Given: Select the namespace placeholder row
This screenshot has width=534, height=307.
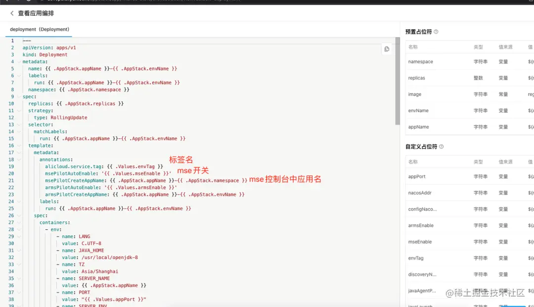Looking at the screenshot, I should (x=470, y=62).
